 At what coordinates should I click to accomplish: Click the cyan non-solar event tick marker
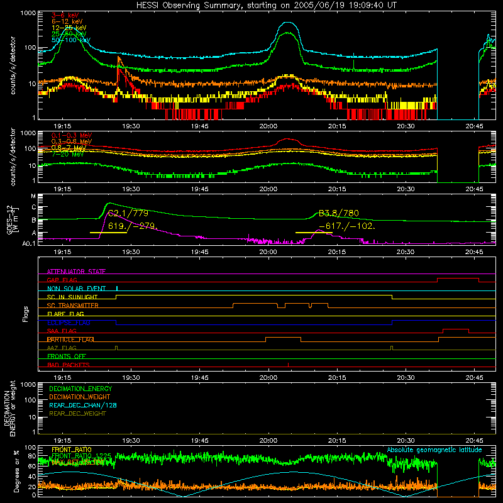pyautogui.click(x=117, y=288)
